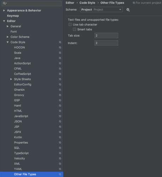Open JavaScript code style settings
Image resolution: width=162 pixels, height=177 pixels.
pyautogui.click(x=21, y=116)
